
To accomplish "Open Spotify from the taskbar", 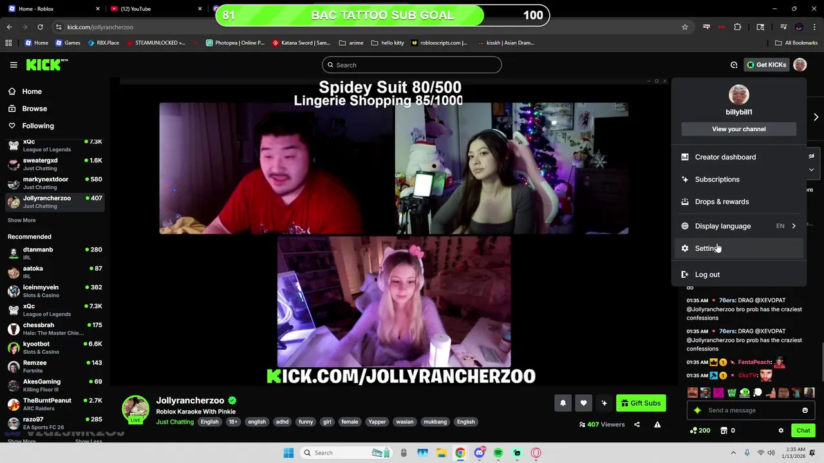I will [x=498, y=453].
